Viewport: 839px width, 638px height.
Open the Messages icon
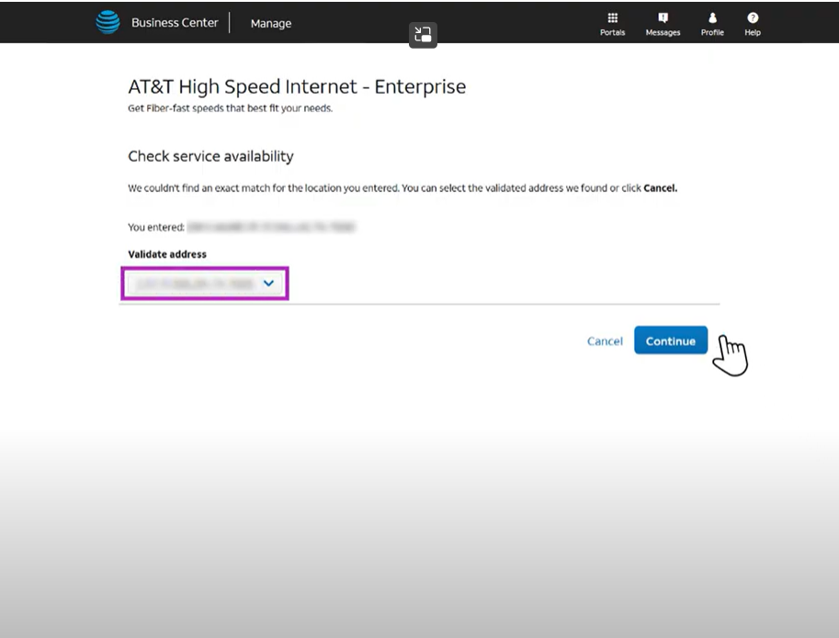pyautogui.click(x=663, y=17)
